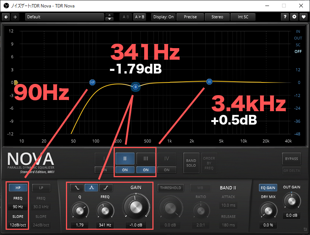This screenshot has width=310, height=235.
Task: Toggle the LP low-pass filter
Action: (x=41, y=188)
